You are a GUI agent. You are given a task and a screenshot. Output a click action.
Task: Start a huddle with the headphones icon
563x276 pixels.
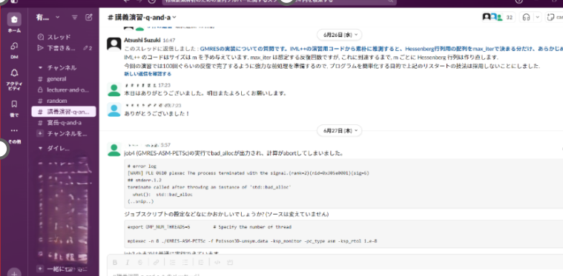526,17
